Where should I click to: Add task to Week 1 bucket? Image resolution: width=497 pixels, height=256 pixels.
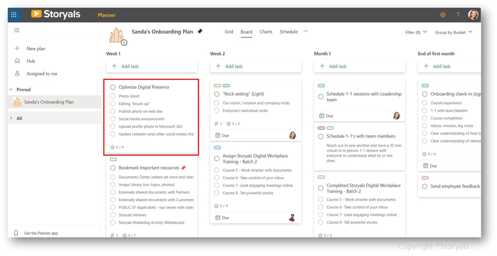tap(151, 66)
